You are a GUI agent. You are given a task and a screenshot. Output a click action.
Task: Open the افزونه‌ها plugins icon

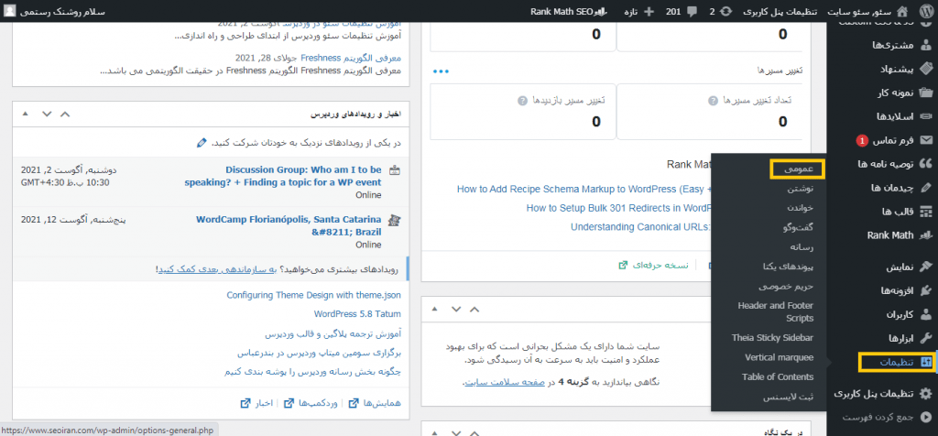925,290
